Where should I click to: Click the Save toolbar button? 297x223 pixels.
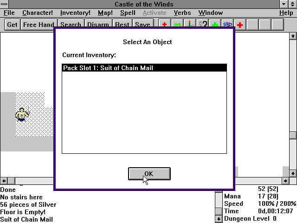point(142,24)
